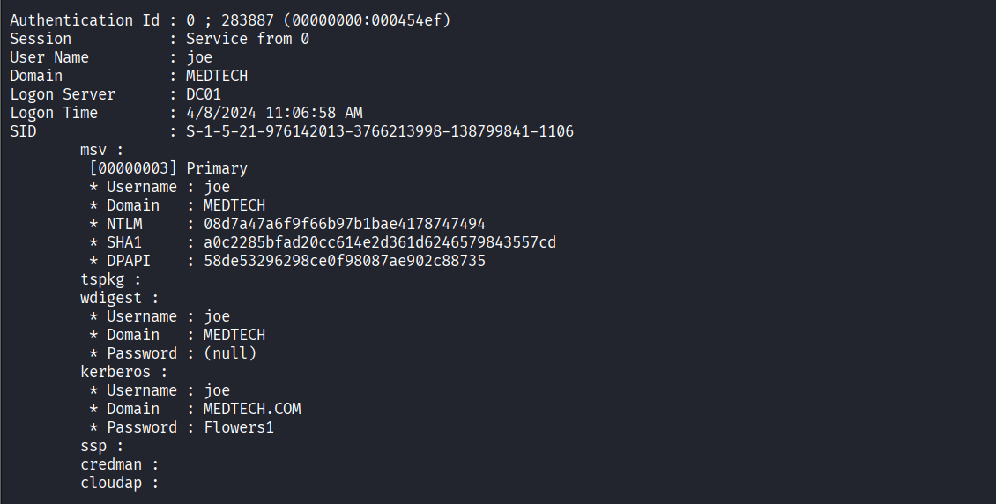This screenshot has height=504, width=996.
Task: Click the cloudap section header
Action: [x=115, y=483]
